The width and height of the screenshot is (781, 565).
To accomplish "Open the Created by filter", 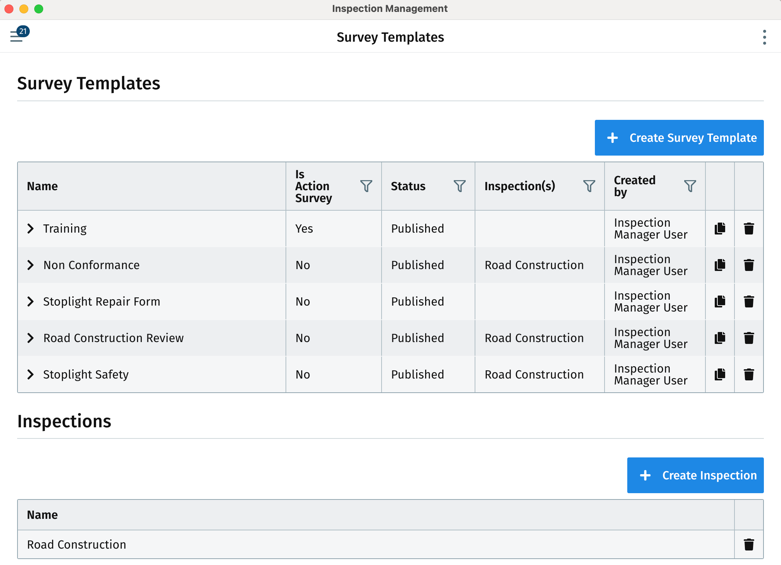I will tap(691, 186).
